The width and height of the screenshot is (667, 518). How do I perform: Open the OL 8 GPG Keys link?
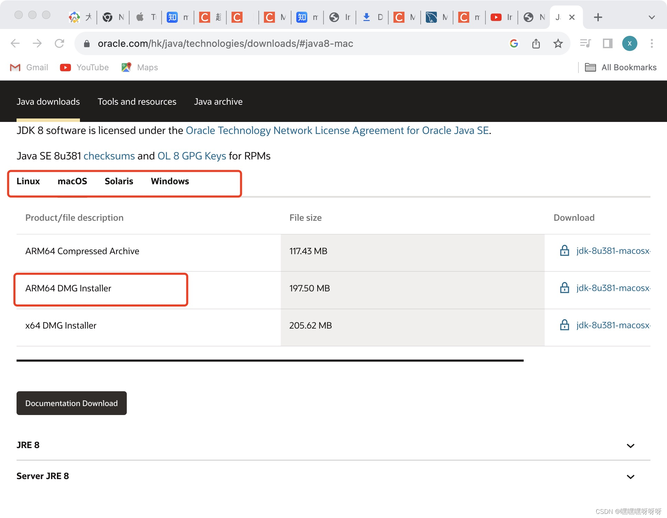[x=192, y=156]
